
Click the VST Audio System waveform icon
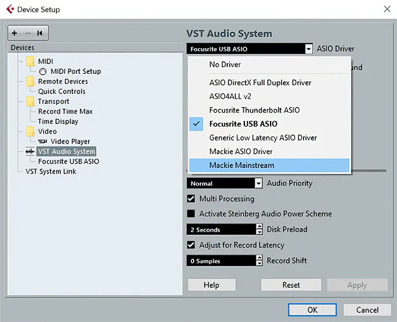30,152
